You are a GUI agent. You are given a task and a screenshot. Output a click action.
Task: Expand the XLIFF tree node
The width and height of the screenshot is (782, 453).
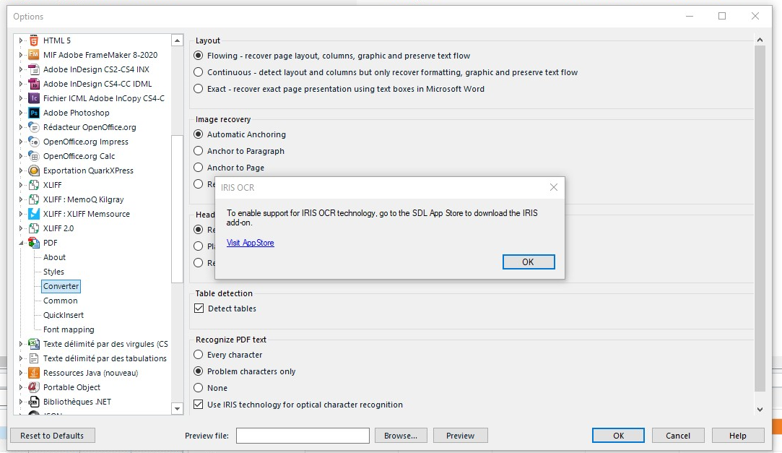tap(21, 185)
